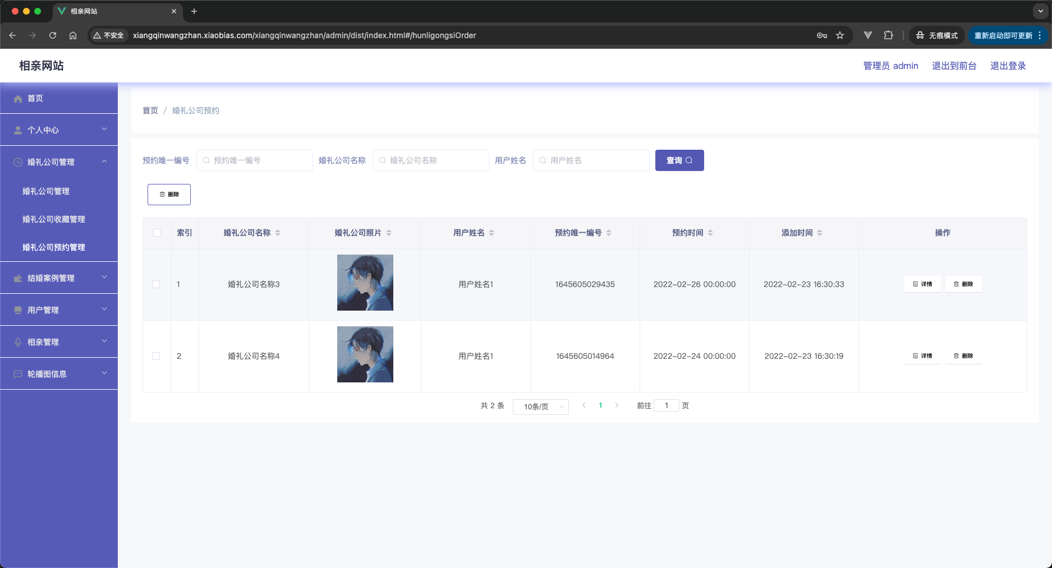Image resolution: width=1052 pixels, height=568 pixels.
Task: Click the 删除 batch delete button
Action: pyautogui.click(x=169, y=195)
